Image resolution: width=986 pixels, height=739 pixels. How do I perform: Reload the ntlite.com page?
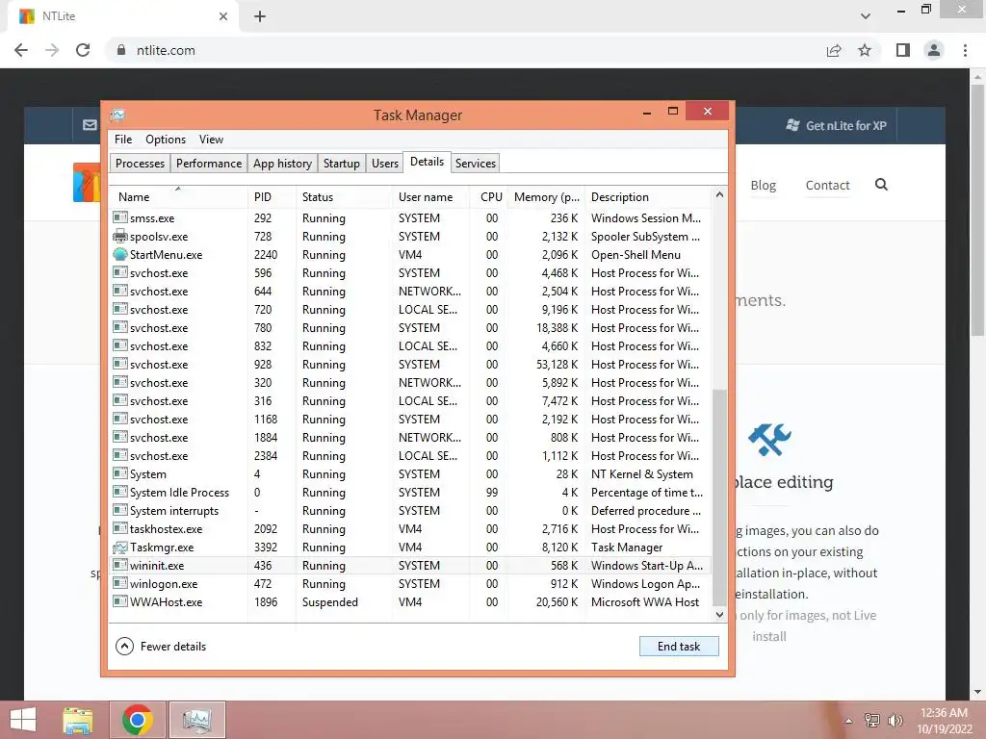(83, 50)
